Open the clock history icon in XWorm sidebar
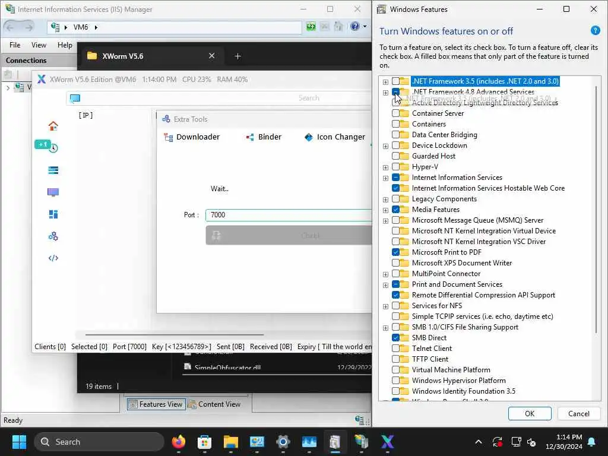Image resolution: width=608 pixels, height=456 pixels. (x=53, y=148)
